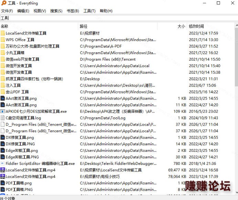Select the C盘空间清理工具.log file name
Screen dimensions: 238x200
point(23,118)
